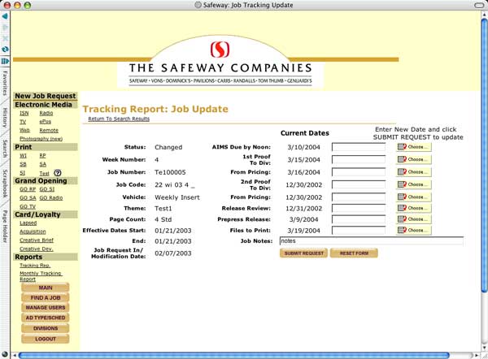Open the Scrapbook sidebar tab
This screenshot has width=488, height=359.
[x=5, y=184]
